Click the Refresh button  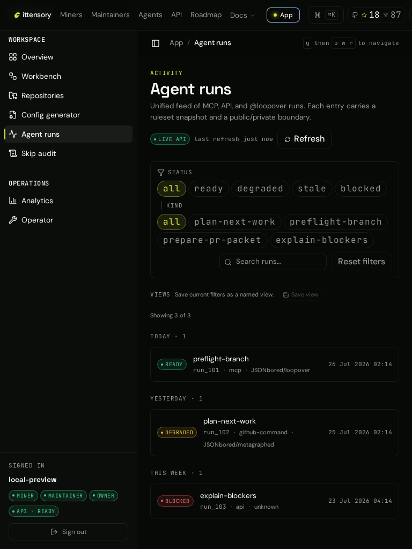point(305,139)
